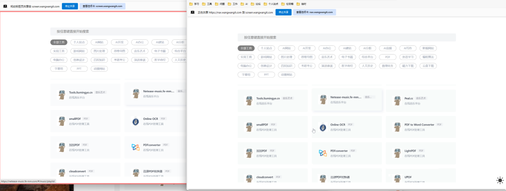
Task: Click the 垃圾桶 bookmark folder icon
Action: [x=283, y=4]
